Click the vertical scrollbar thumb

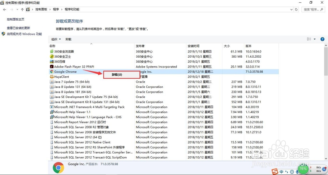coord(326,61)
